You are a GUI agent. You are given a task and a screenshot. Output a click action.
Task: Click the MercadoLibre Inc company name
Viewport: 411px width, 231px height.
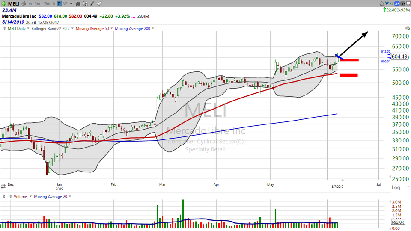tap(19, 16)
